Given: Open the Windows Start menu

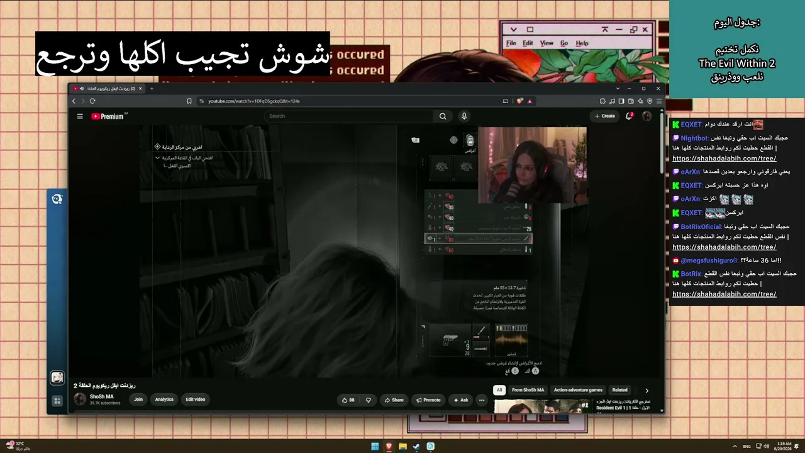Looking at the screenshot, I should point(375,447).
